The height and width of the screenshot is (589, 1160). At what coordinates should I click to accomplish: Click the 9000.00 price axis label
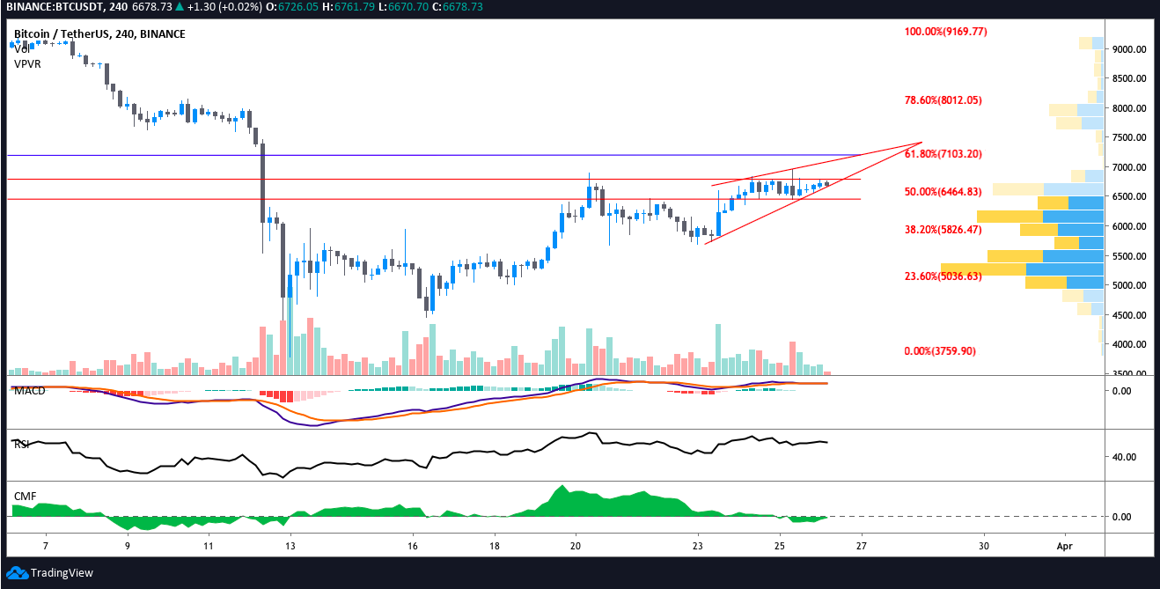click(x=1129, y=49)
